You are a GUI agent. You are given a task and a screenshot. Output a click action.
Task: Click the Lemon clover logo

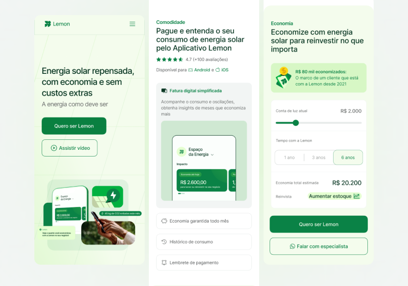(48, 24)
